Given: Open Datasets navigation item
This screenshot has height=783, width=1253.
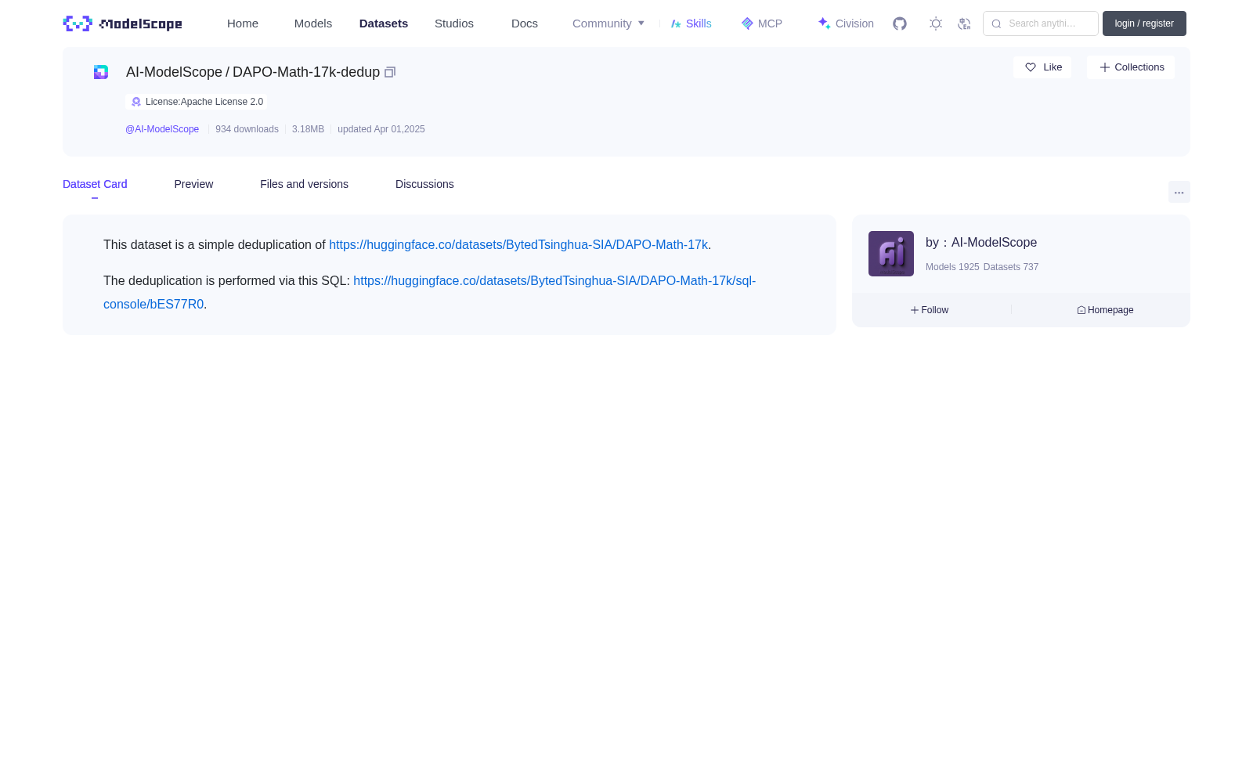Looking at the screenshot, I should 384,23.
